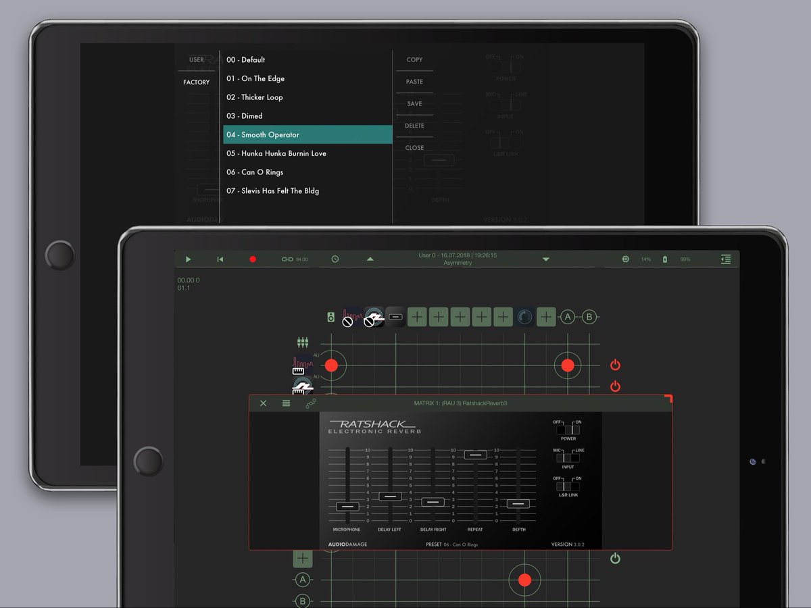This screenshot has height=608, width=811.
Task: Click the AudioDamage logo in plugin
Action: 347,544
